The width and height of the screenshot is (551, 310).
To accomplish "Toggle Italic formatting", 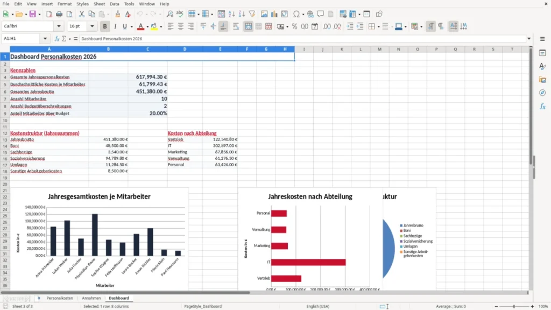I will click(x=115, y=26).
